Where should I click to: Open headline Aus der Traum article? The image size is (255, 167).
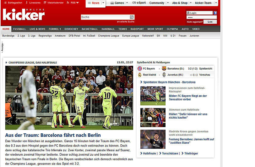[53, 135]
